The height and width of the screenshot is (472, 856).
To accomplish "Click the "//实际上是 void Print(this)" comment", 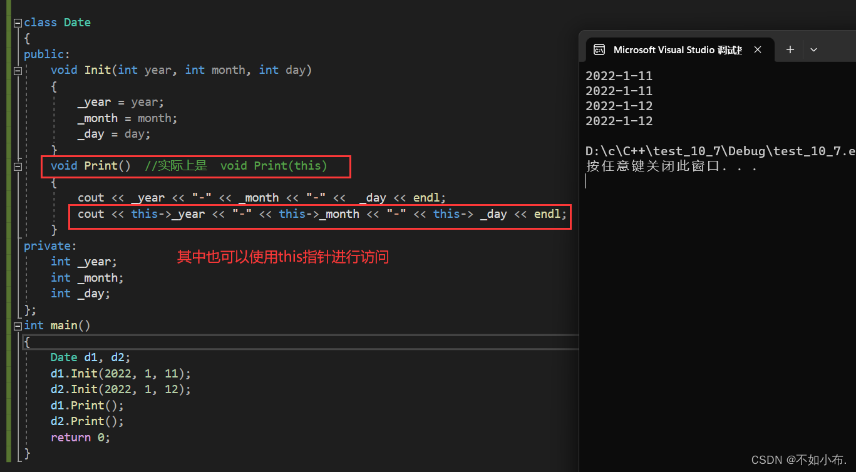I will 236,166.
